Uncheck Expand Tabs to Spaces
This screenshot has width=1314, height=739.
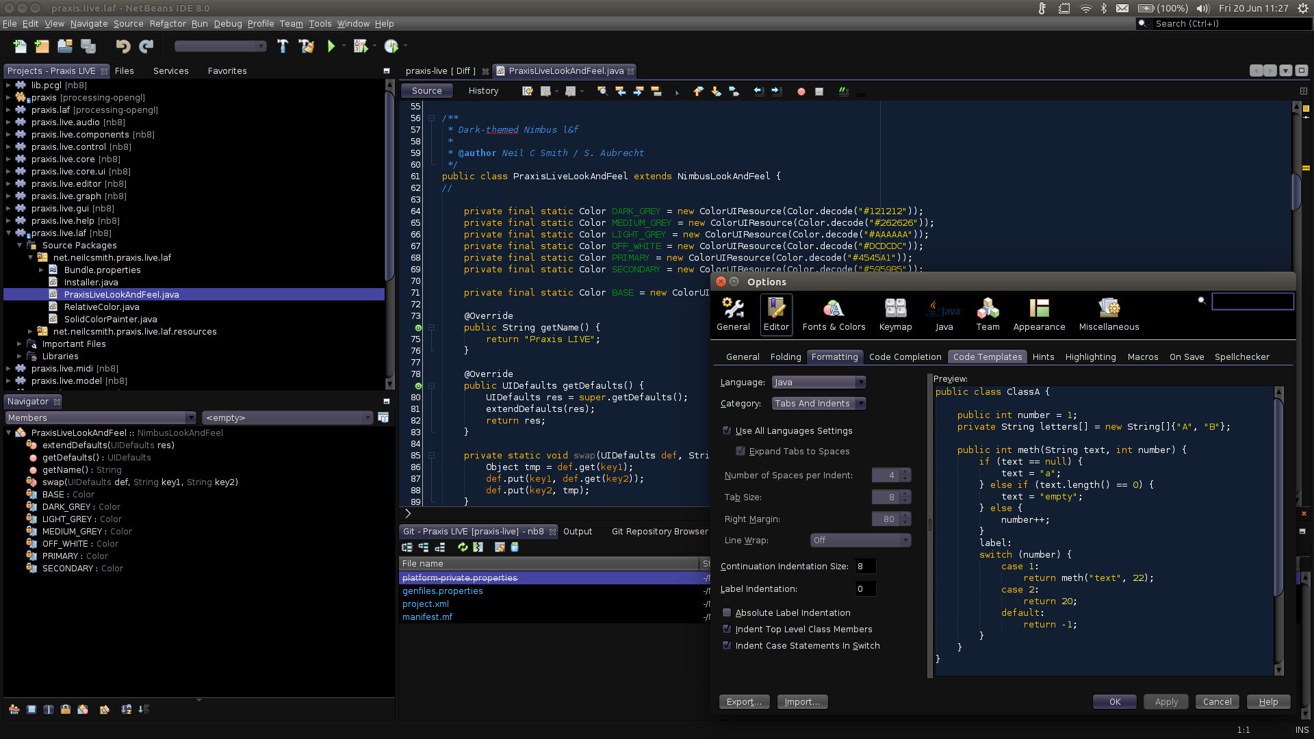point(740,451)
